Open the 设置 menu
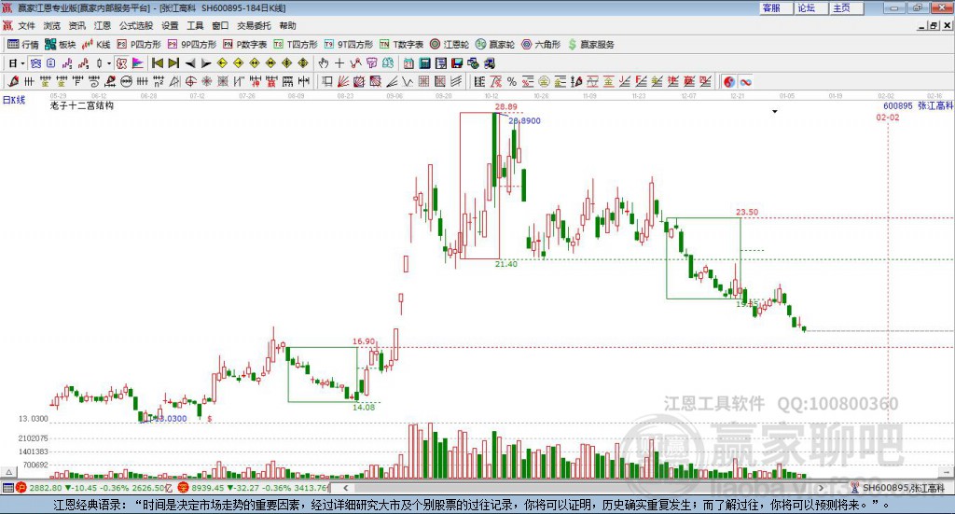 coord(170,25)
